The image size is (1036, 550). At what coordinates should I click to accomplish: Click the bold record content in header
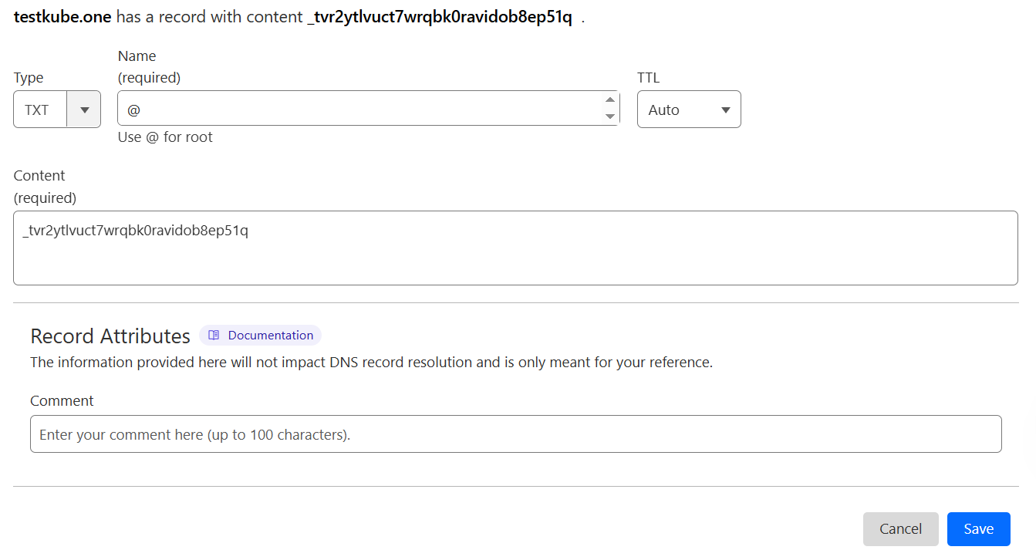(440, 18)
